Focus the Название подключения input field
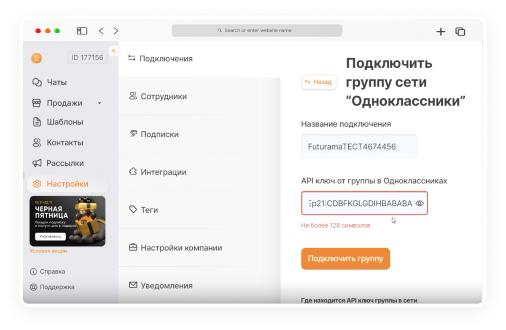 click(359, 147)
